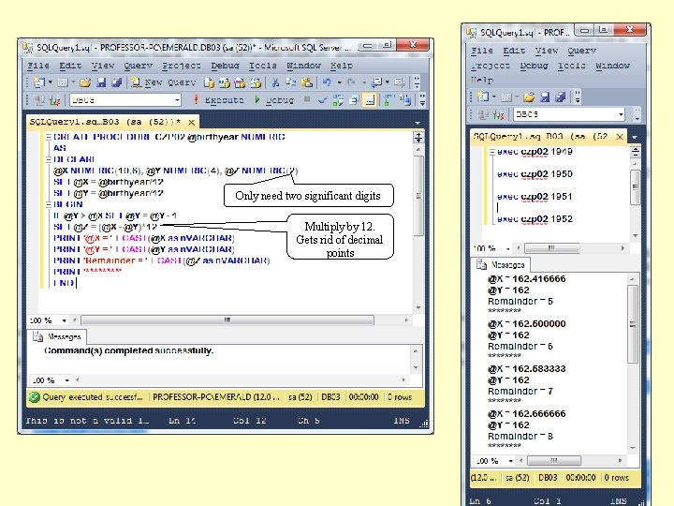The image size is (674, 506).
Task: Open Help menu in main window
Action: tap(342, 66)
